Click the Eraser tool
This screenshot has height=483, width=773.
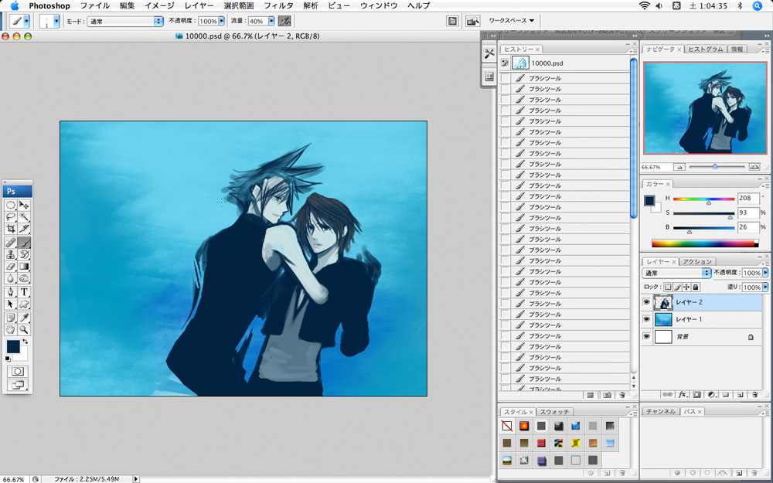coord(11,267)
